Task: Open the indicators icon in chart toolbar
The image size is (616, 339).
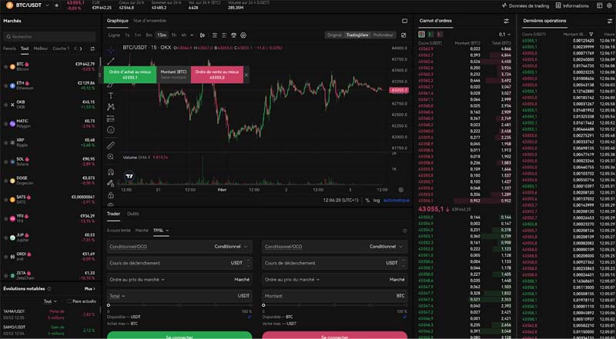Action: [215, 35]
